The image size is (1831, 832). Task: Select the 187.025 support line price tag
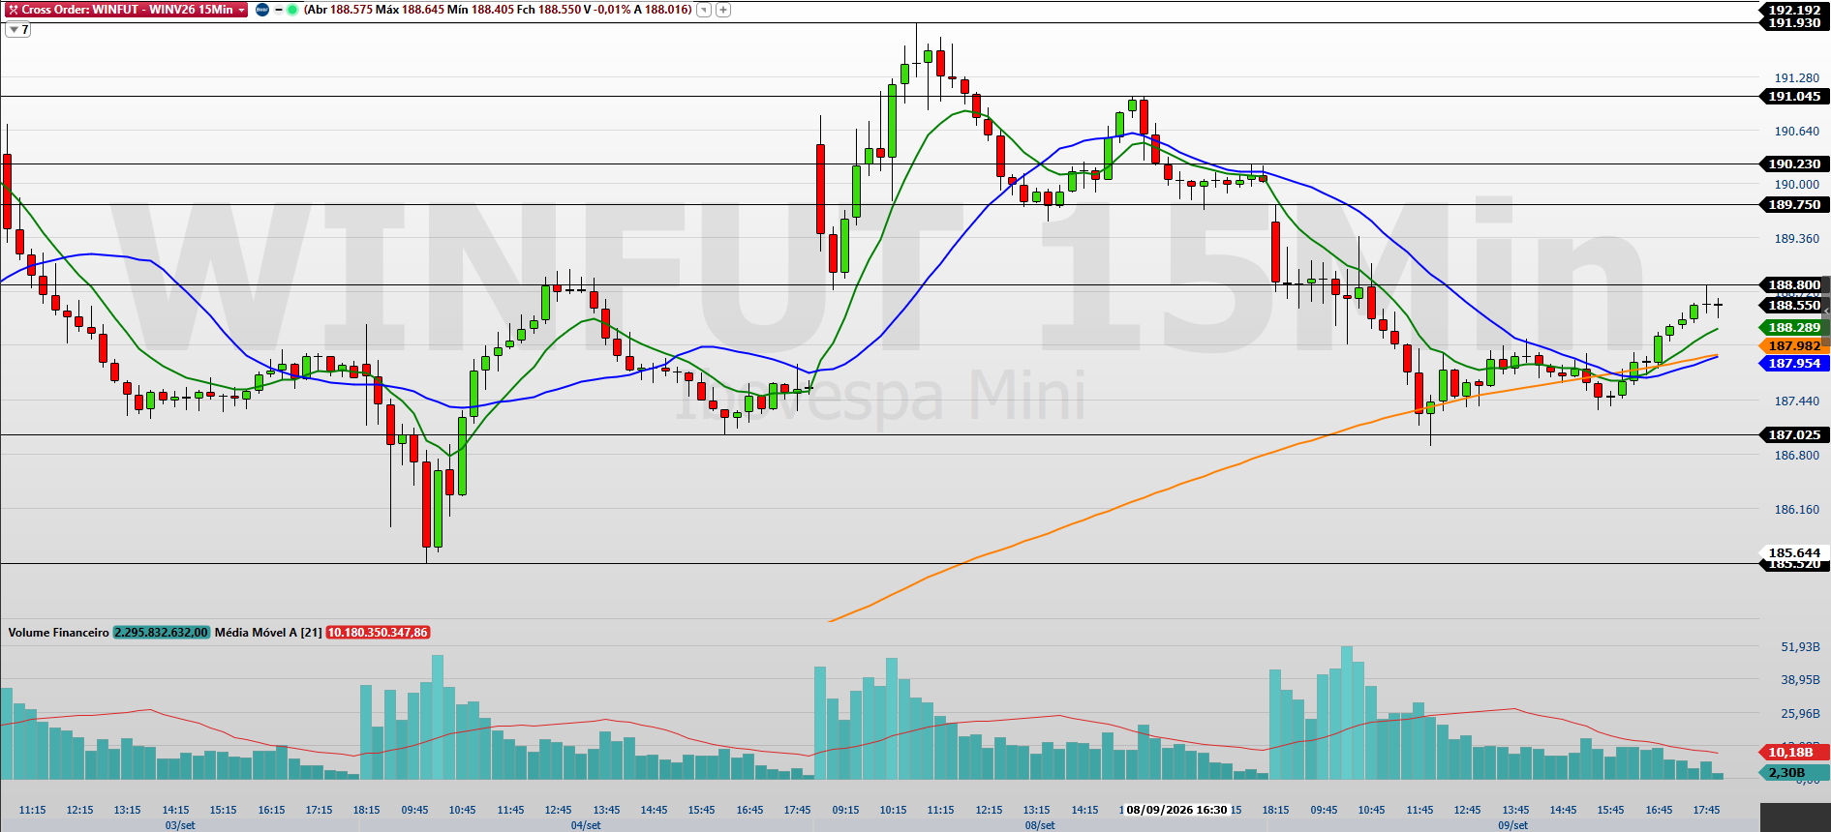[x=1793, y=435]
